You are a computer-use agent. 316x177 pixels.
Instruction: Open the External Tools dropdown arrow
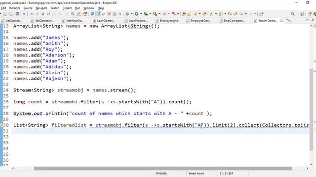[x=159, y=14]
